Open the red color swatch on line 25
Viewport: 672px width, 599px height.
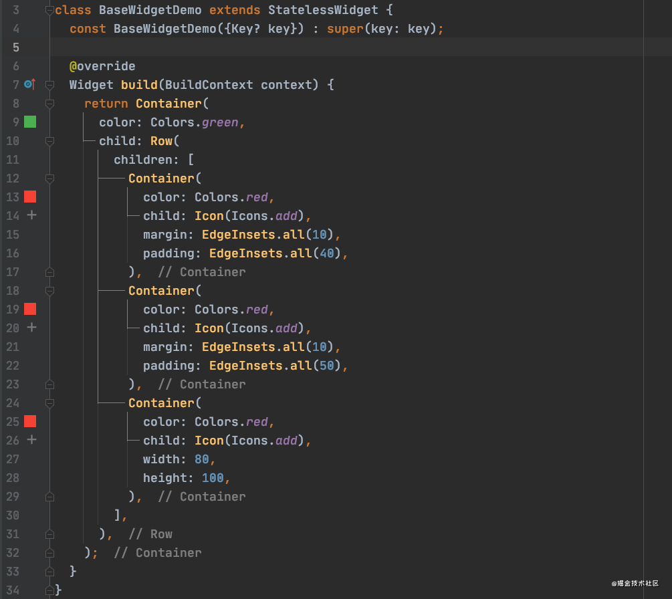click(30, 421)
